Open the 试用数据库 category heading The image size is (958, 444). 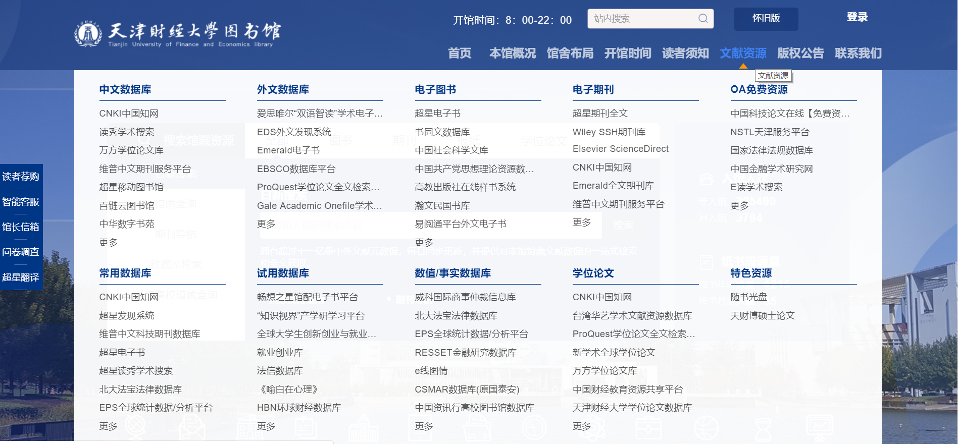[283, 273]
